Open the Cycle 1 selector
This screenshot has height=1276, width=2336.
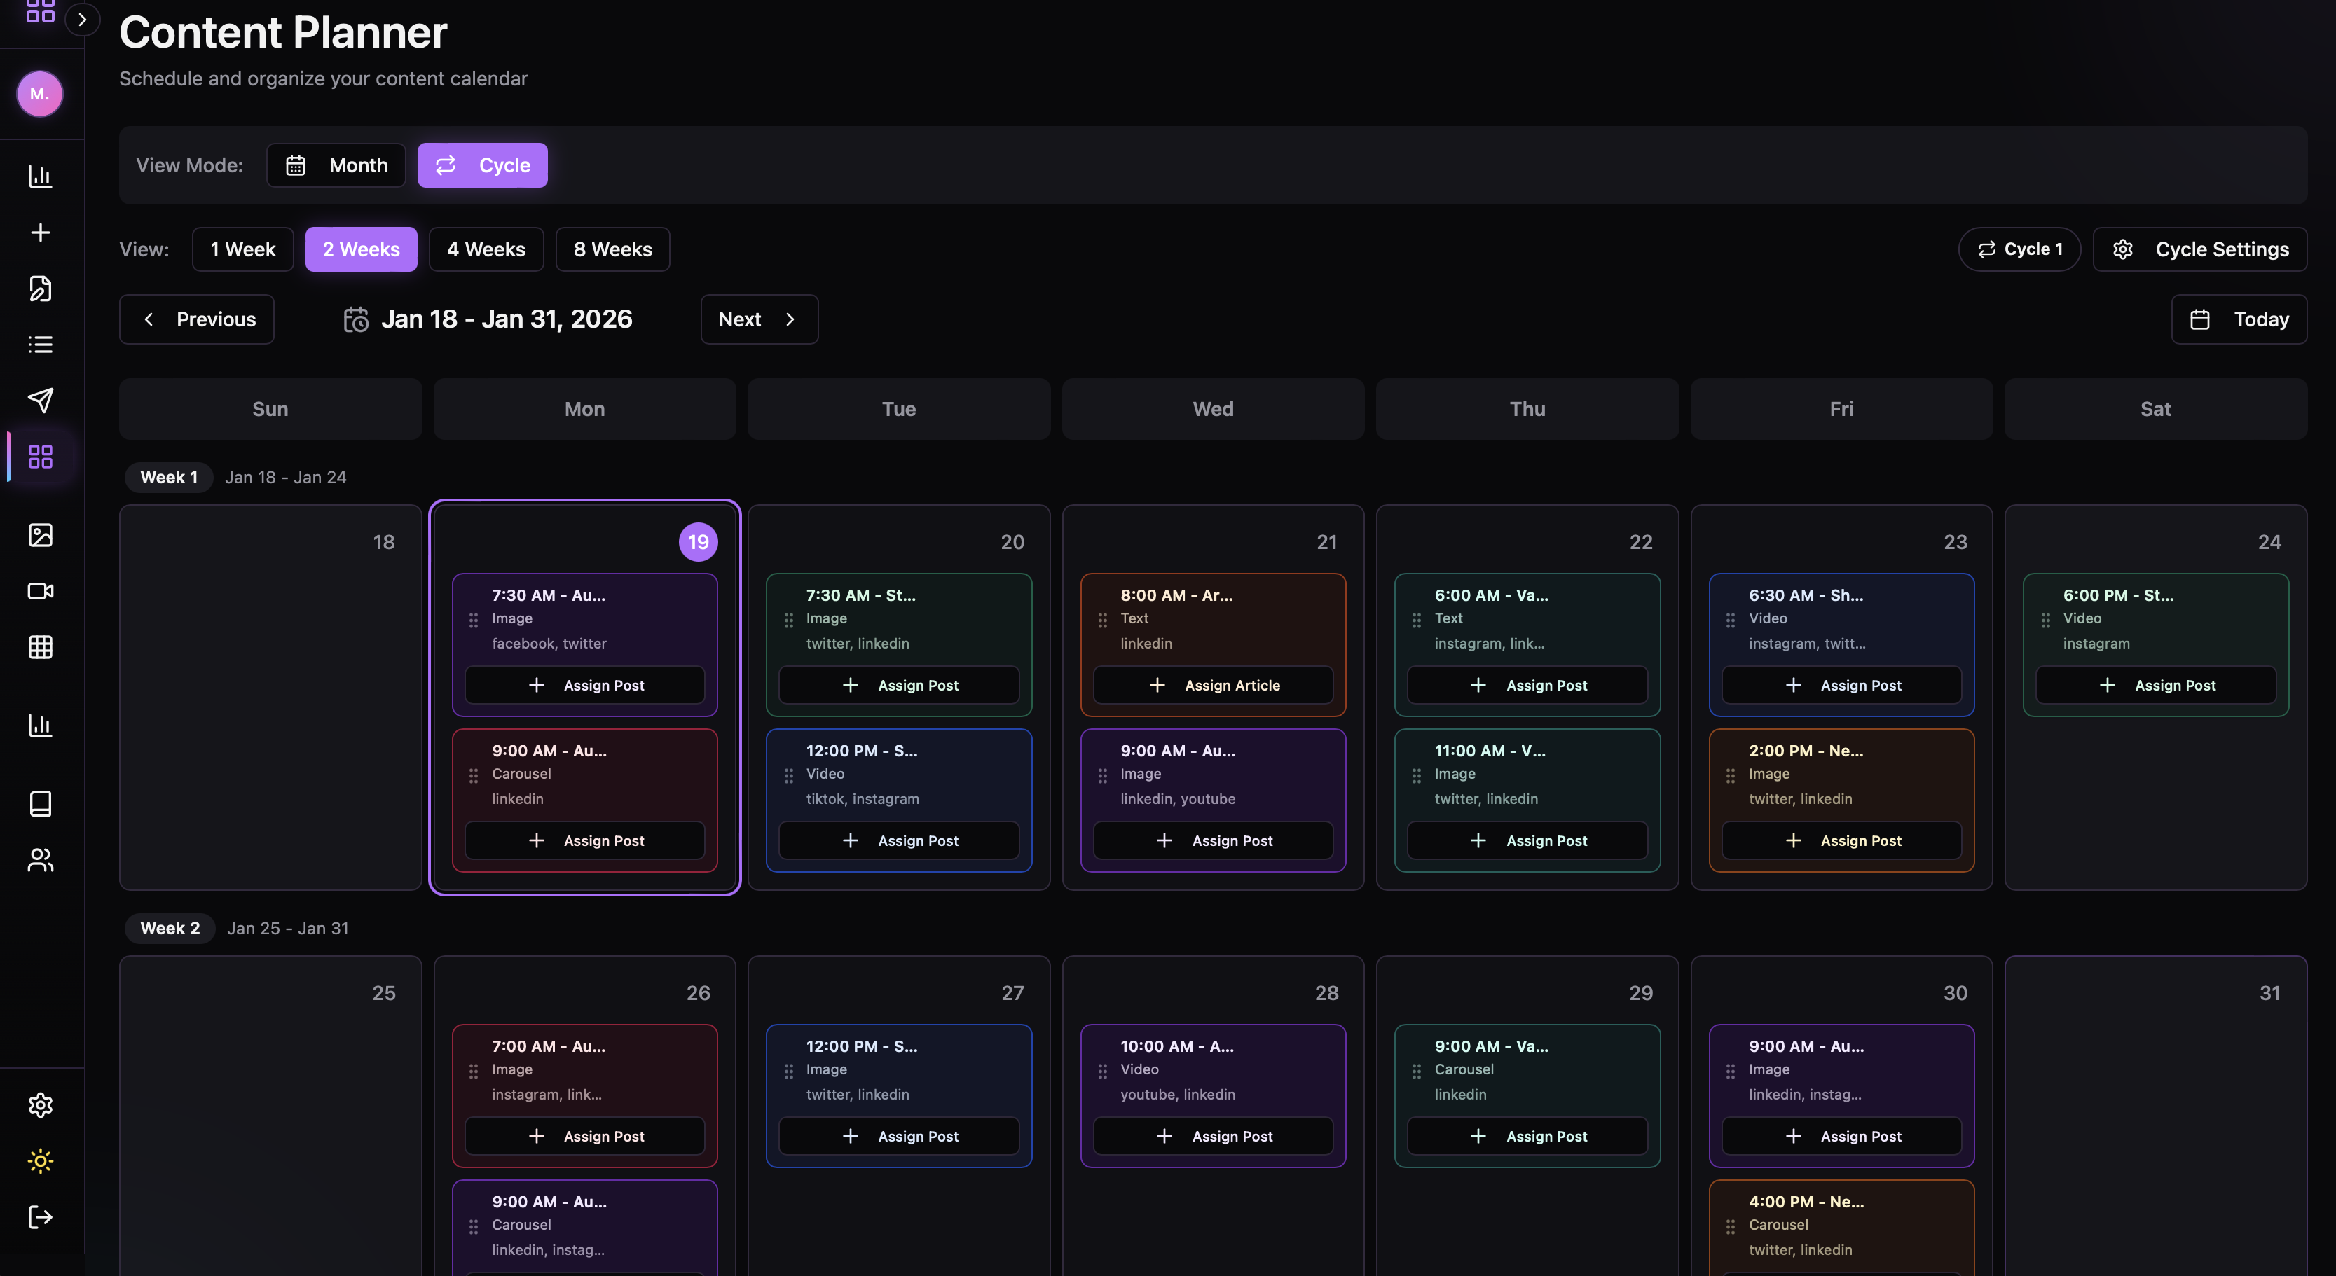point(2019,249)
